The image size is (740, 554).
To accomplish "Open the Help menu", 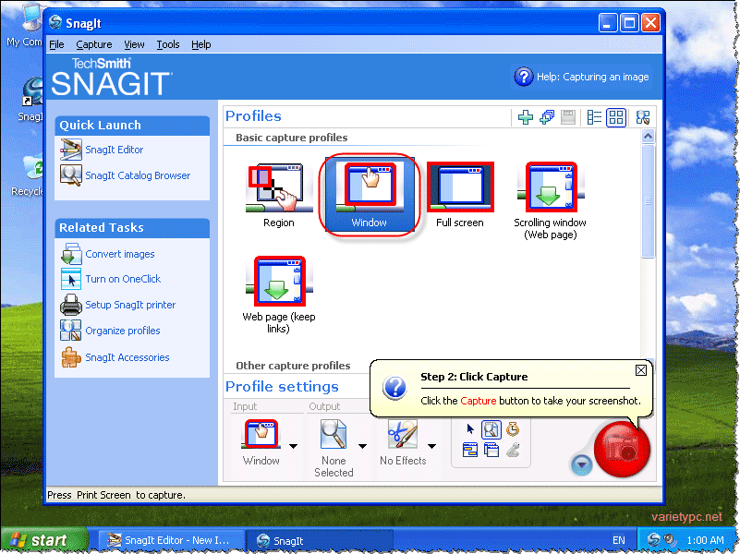I will [201, 45].
